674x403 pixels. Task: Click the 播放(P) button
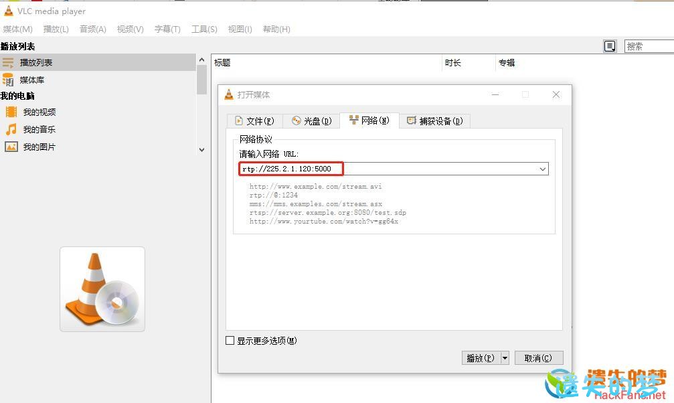[481, 358]
